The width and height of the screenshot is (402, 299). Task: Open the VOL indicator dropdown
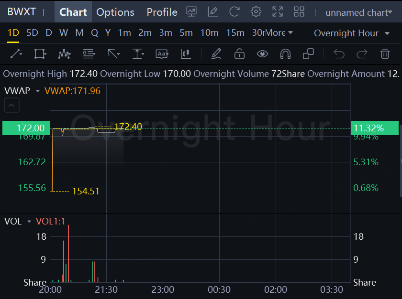29,222
